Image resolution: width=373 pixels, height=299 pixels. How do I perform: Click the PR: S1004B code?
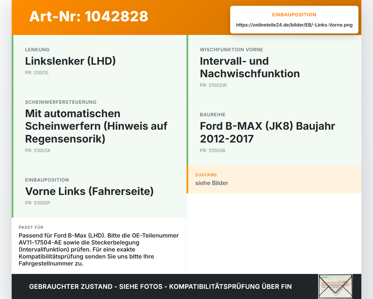pos(213,150)
